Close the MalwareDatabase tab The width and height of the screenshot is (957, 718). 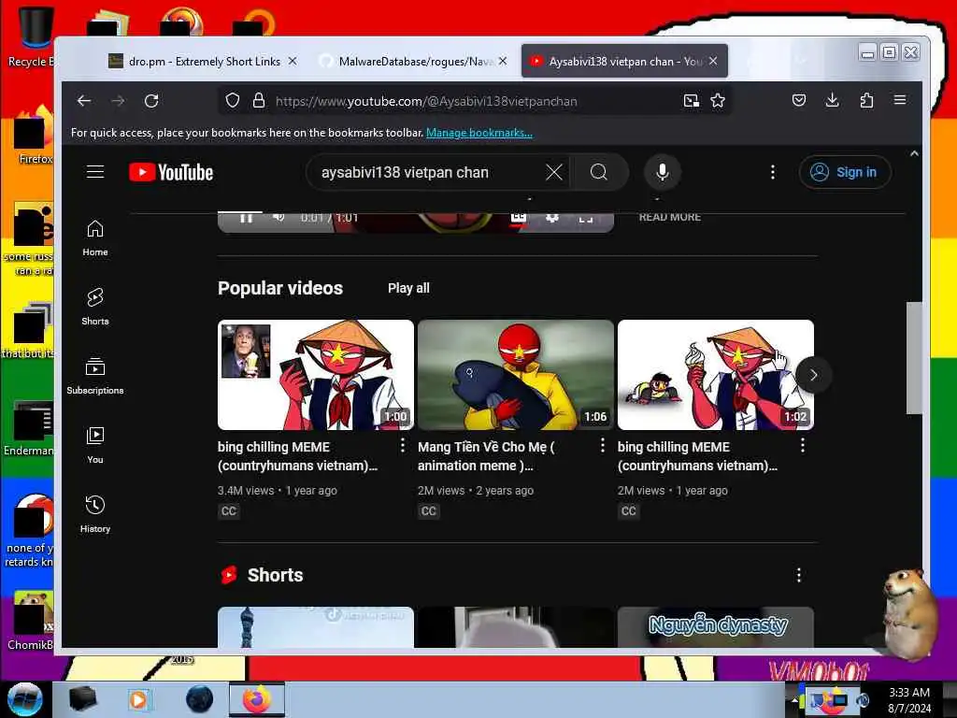[502, 61]
